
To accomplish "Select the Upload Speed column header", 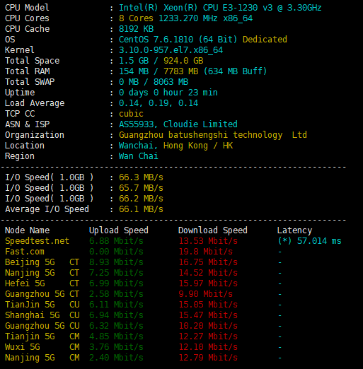I will click(x=119, y=230).
